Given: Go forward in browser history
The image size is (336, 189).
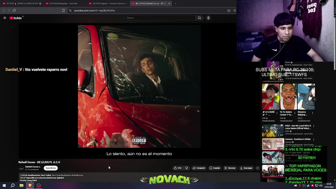Looking at the screenshot, I should pos(9,10).
